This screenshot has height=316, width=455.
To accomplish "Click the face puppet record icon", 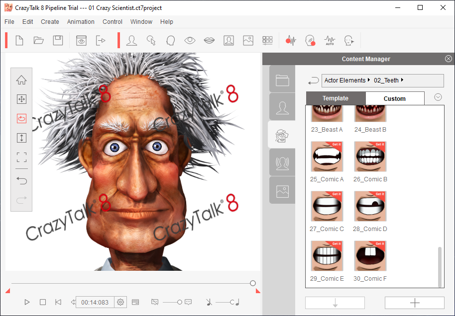I will pyautogui.click(x=310, y=40).
